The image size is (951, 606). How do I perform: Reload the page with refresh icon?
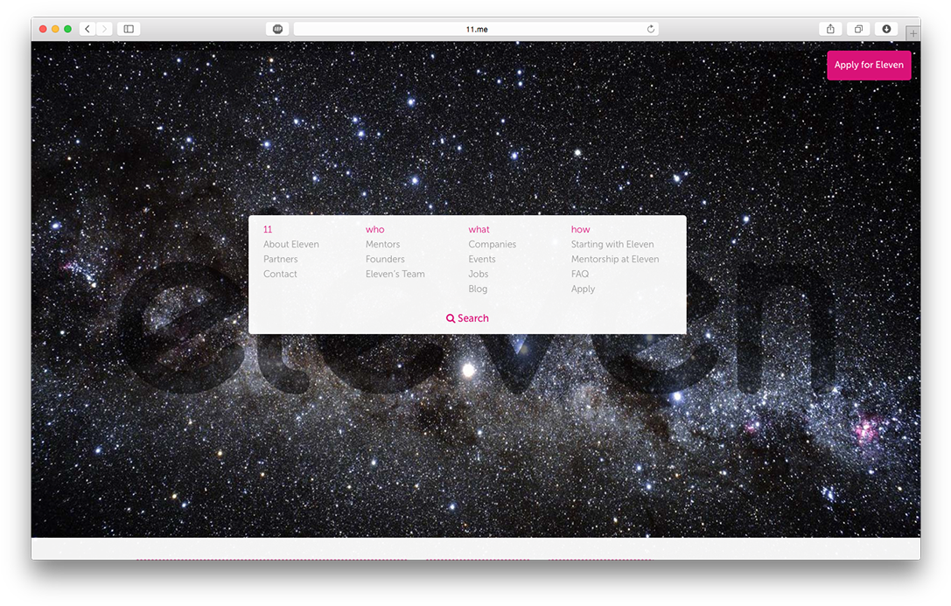tap(650, 29)
